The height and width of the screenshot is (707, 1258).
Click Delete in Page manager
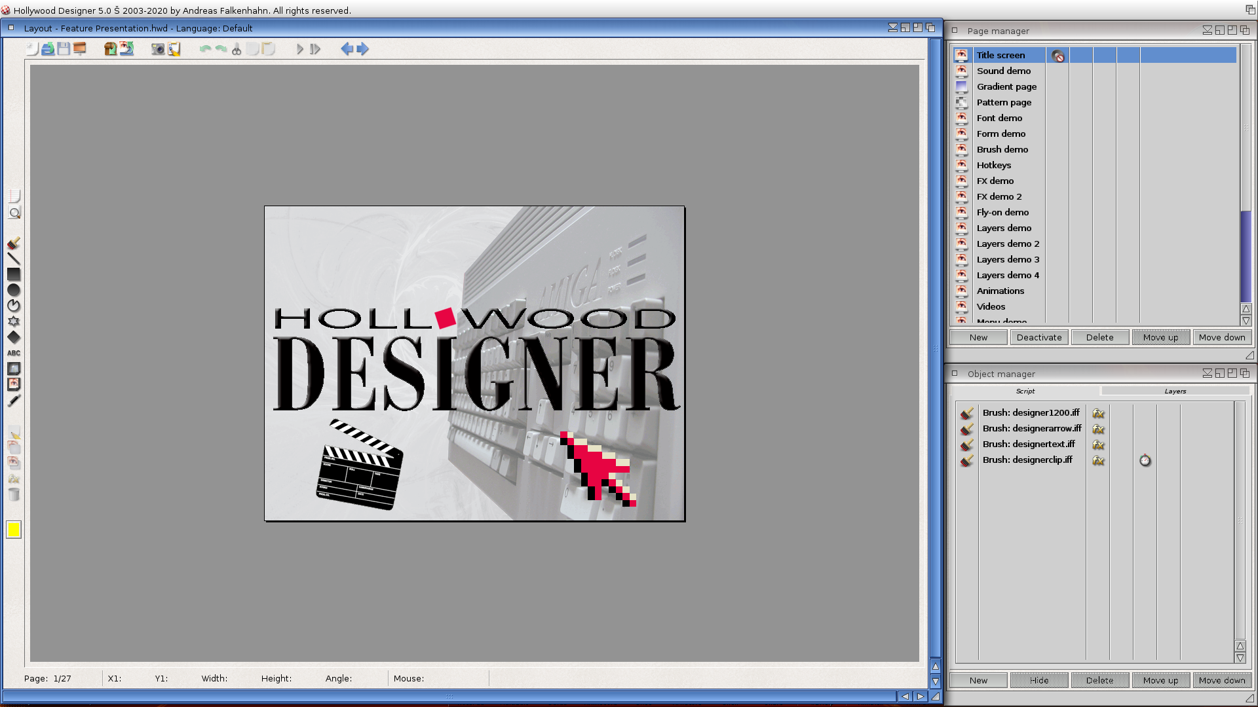(x=1099, y=337)
